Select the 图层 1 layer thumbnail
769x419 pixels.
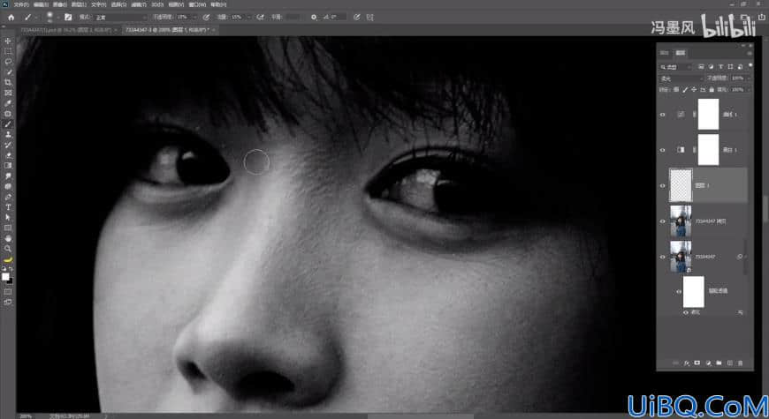tap(681, 185)
